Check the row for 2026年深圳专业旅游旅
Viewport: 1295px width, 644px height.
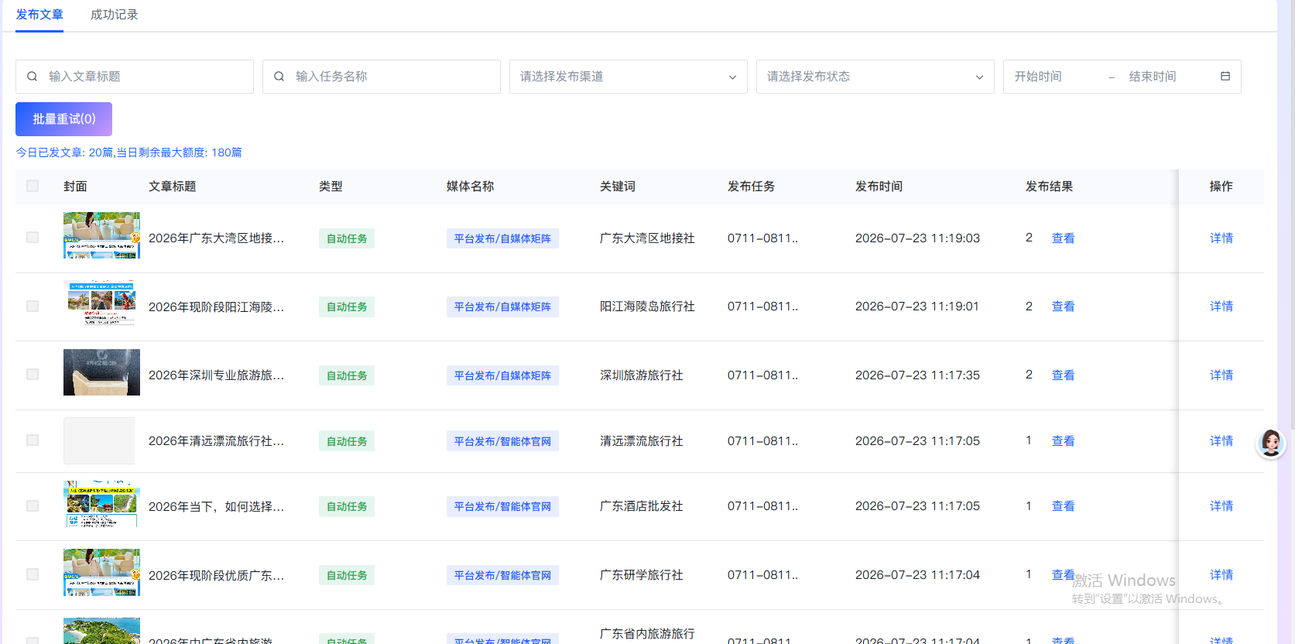point(33,375)
